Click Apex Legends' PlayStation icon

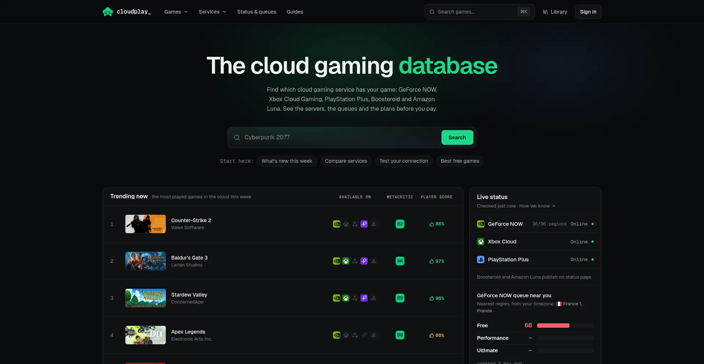point(373,335)
